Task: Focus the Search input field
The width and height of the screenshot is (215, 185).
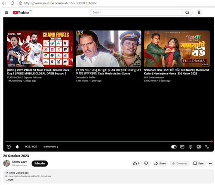Action: 136,12
